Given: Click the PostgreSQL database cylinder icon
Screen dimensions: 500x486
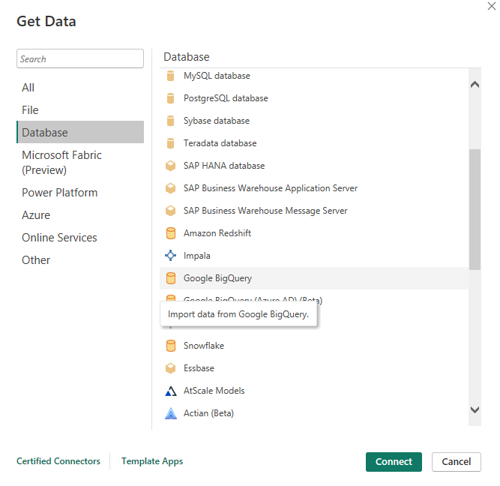Looking at the screenshot, I should (171, 98).
